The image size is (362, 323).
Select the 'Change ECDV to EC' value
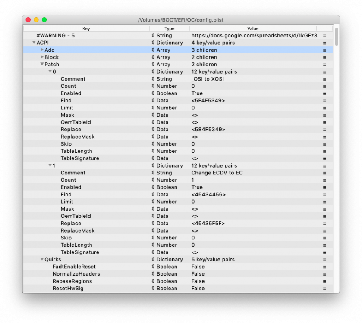tap(217, 173)
